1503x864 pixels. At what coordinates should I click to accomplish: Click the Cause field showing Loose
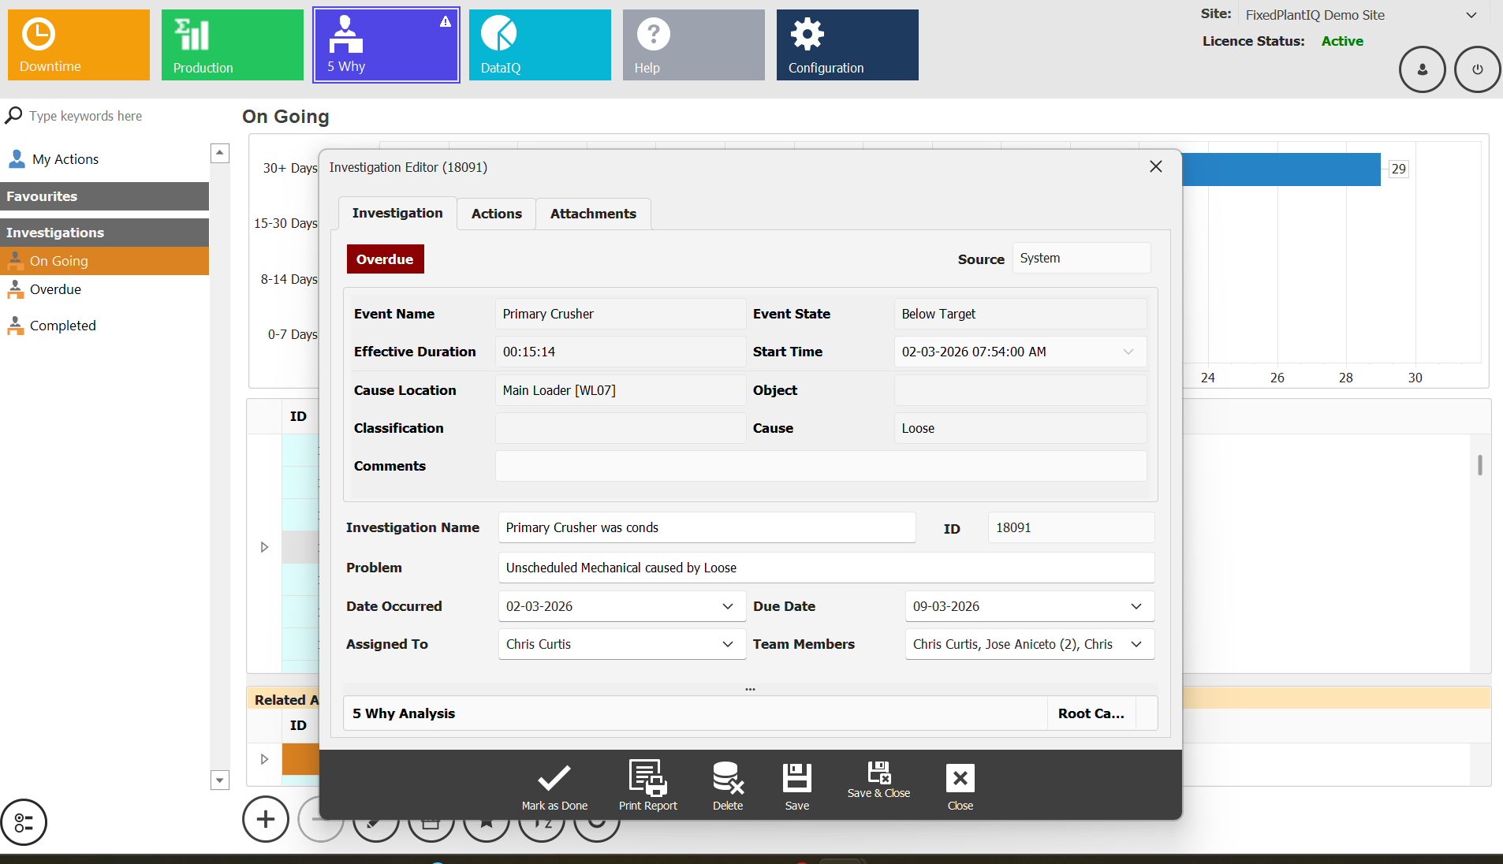coord(1020,428)
